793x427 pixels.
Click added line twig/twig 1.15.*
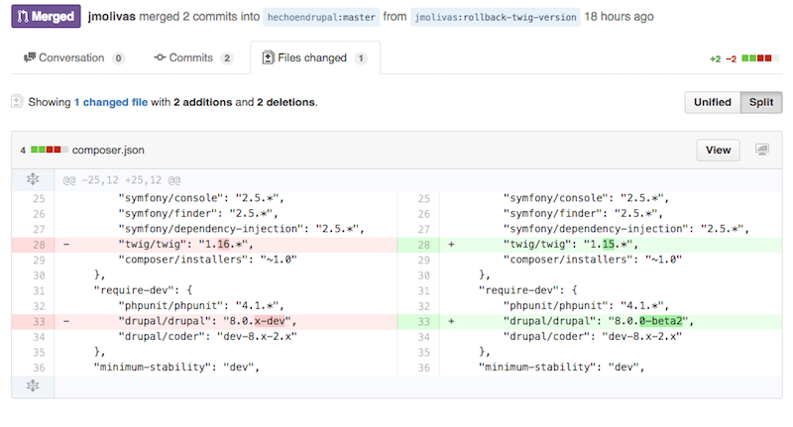click(611, 245)
